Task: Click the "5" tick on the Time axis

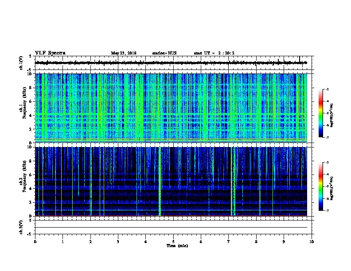Action: click(173, 242)
